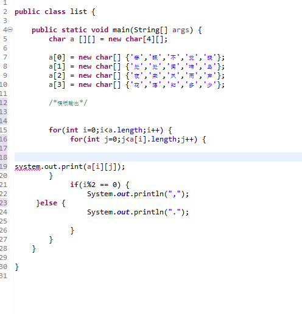Click the 'a[2] = new char[]' line

click(x=136, y=75)
